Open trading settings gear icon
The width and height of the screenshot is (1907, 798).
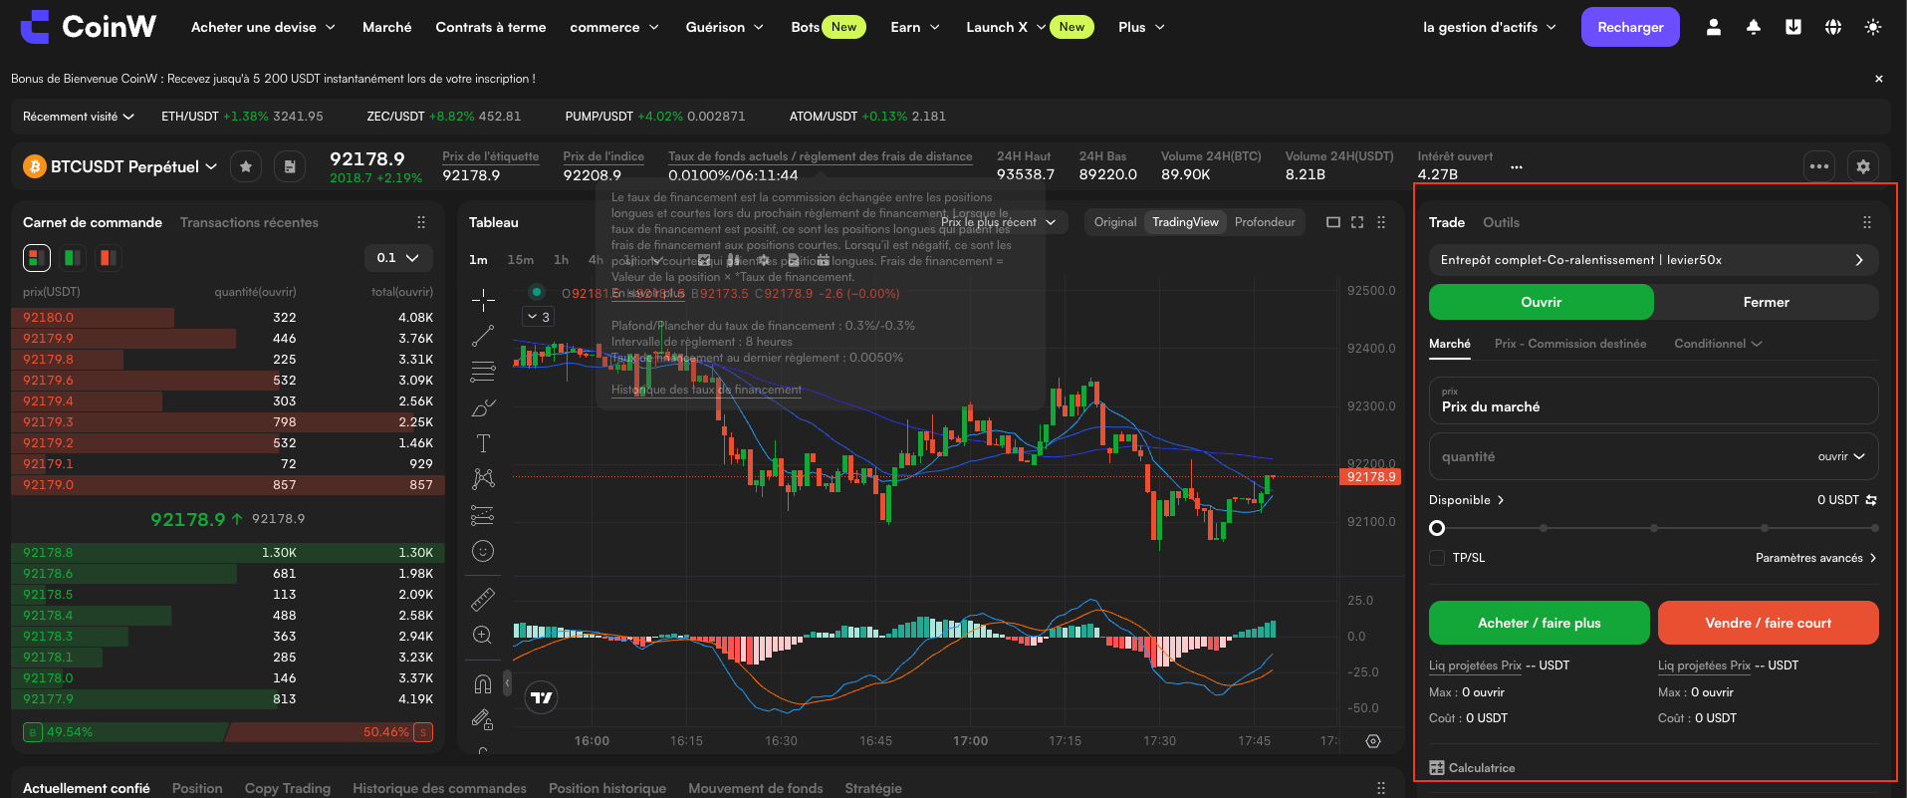click(x=1863, y=166)
